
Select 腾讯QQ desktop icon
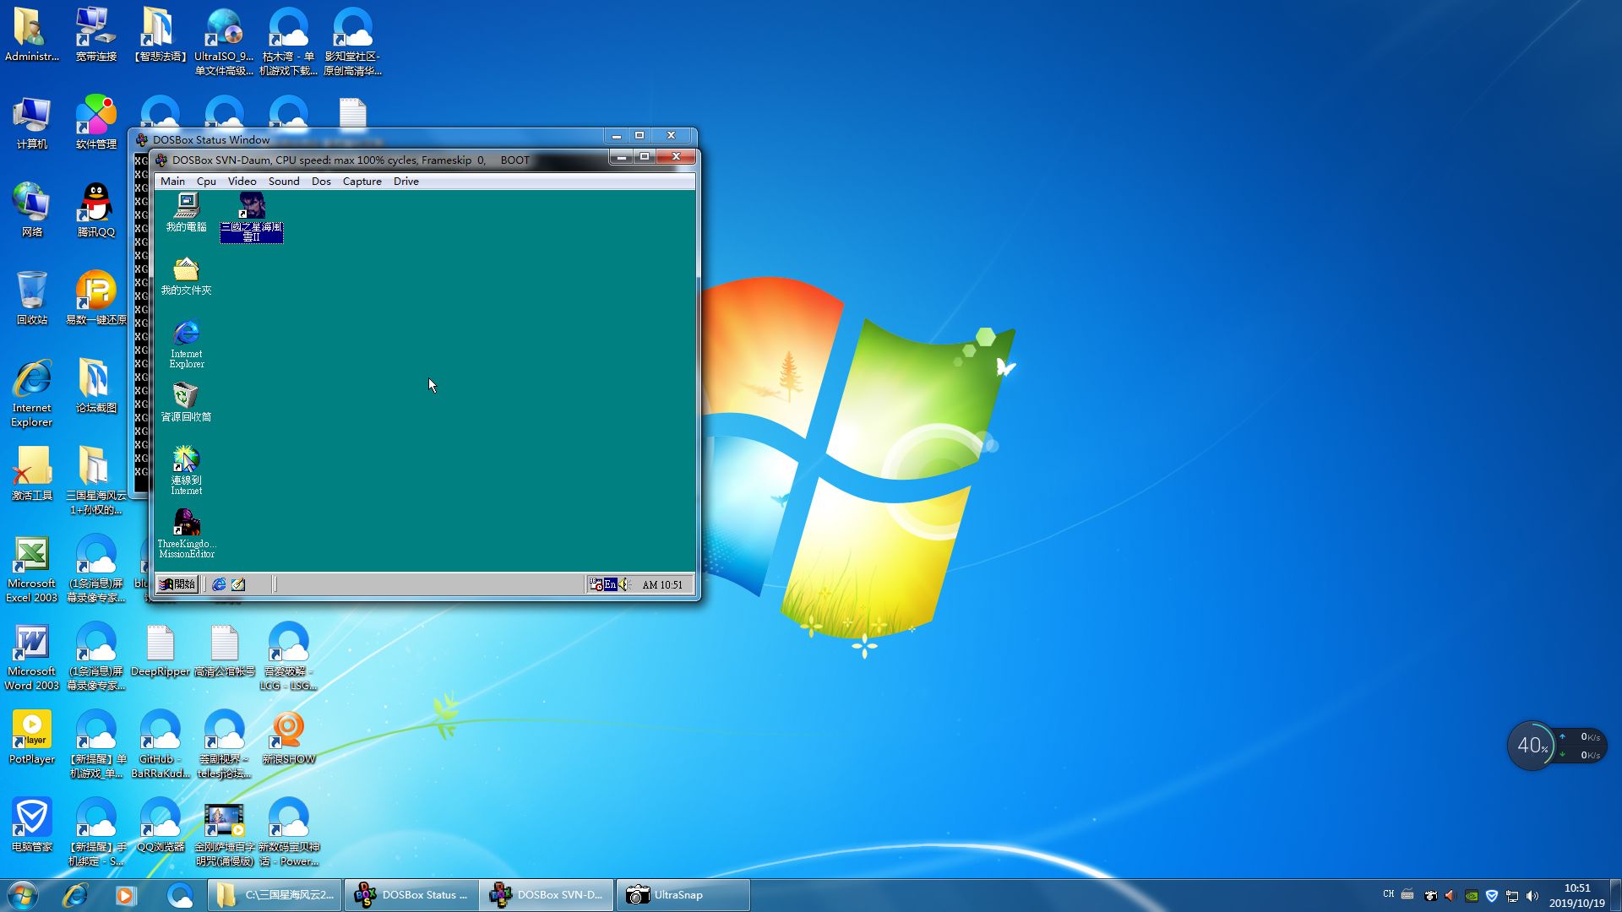[x=95, y=210]
